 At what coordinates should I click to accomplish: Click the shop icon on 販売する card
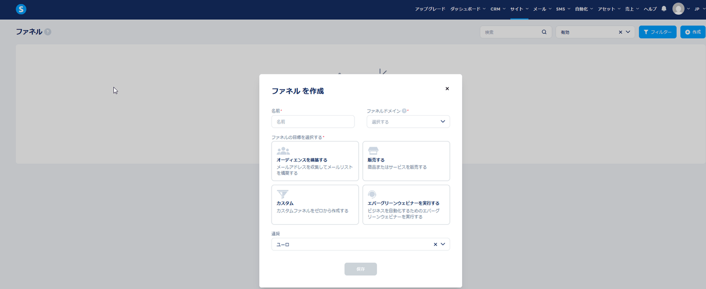coord(373,151)
